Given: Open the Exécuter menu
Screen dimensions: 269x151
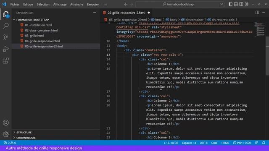Looking at the screenshot, I should (x=93, y=4).
